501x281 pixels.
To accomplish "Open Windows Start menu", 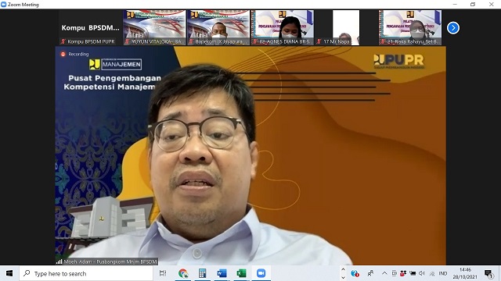I will click(9, 273).
